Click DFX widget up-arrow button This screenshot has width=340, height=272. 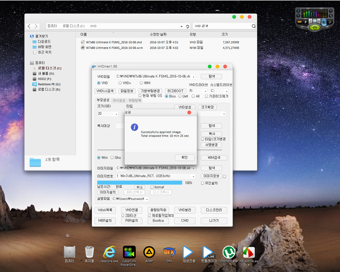298,16
